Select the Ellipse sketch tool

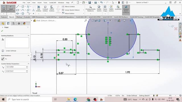click(x=28, y=10)
